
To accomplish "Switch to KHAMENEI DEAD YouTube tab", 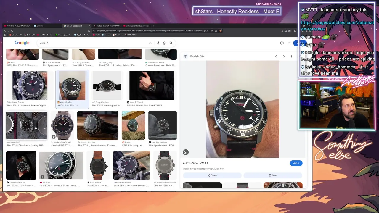I will click(x=17, y=26).
